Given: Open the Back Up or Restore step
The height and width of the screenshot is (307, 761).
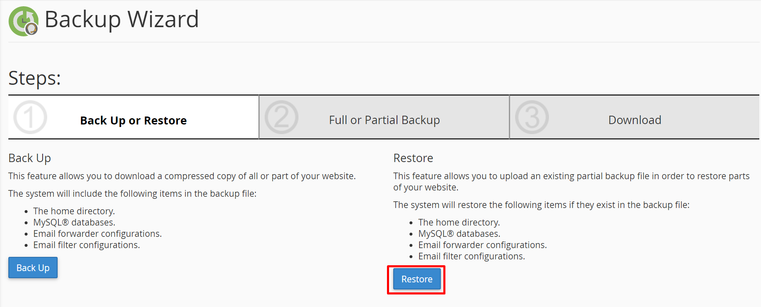Looking at the screenshot, I should (133, 120).
